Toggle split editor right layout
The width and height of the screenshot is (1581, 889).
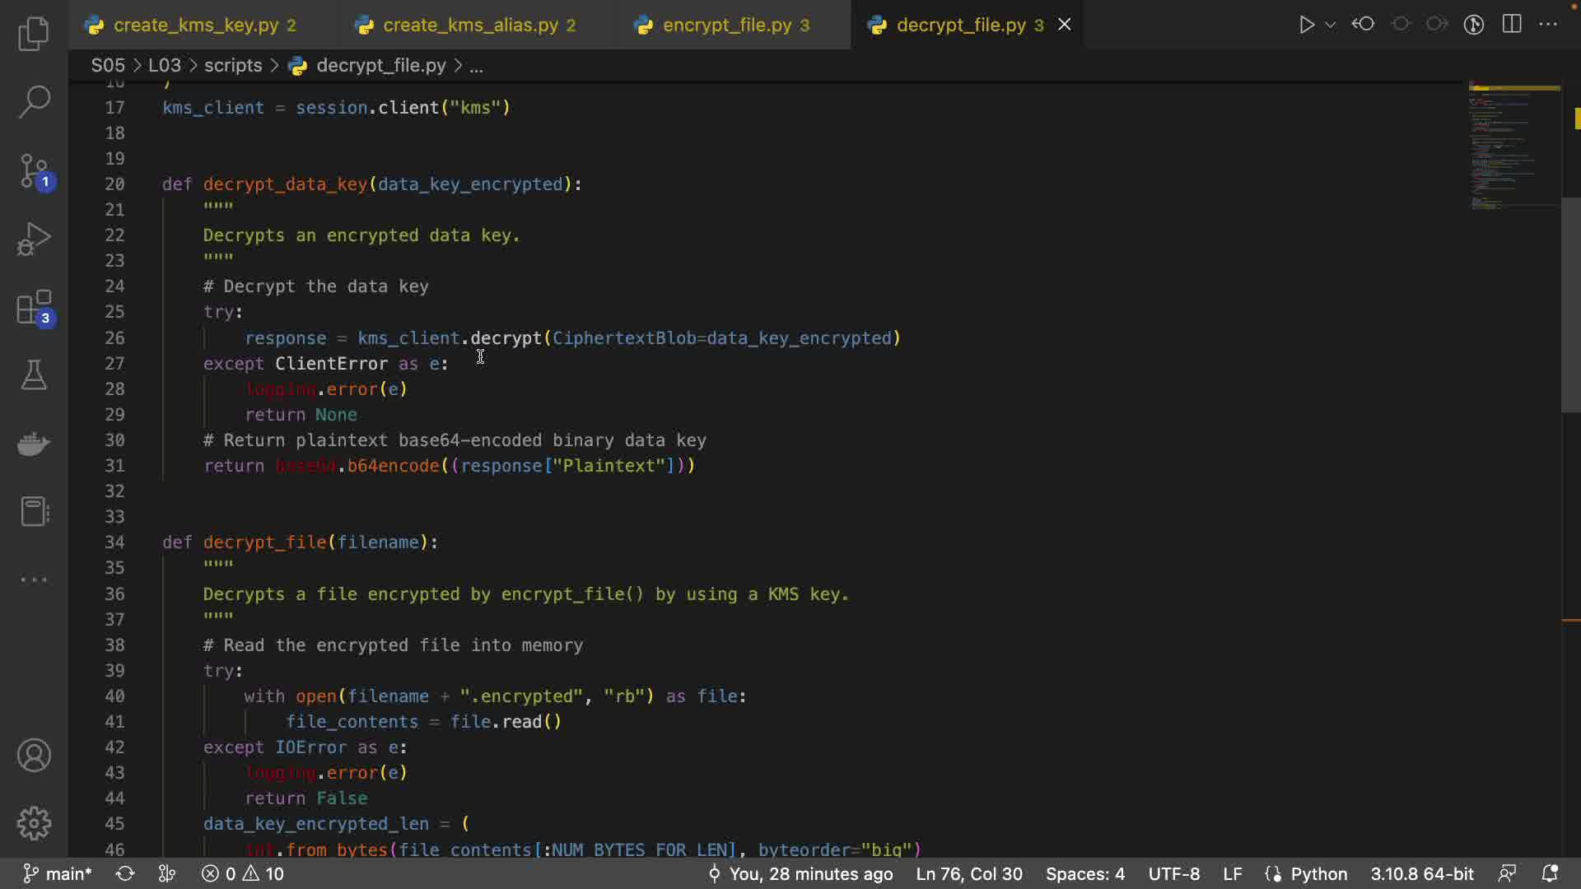tap(1512, 25)
